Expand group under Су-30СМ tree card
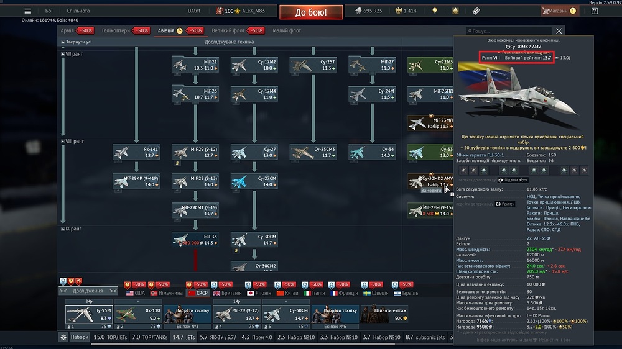Image resolution: width=622 pixels, height=349 pixels. pos(236,250)
